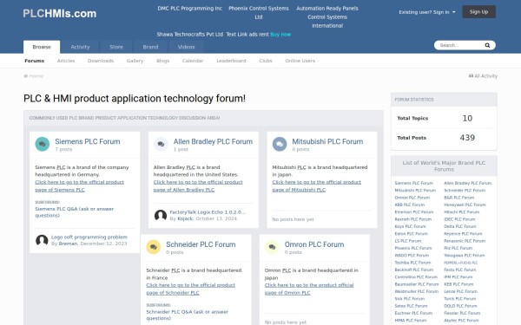Open the FactoryTalk Logix Echo topic
521x325 pixels.
(x=208, y=212)
